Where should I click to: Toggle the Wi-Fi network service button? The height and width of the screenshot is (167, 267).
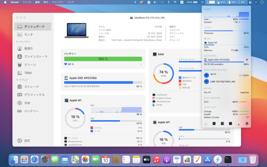tap(207, 75)
